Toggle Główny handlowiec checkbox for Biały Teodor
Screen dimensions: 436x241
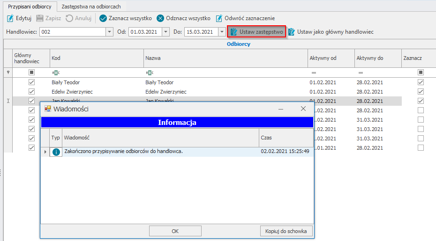click(31, 82)
